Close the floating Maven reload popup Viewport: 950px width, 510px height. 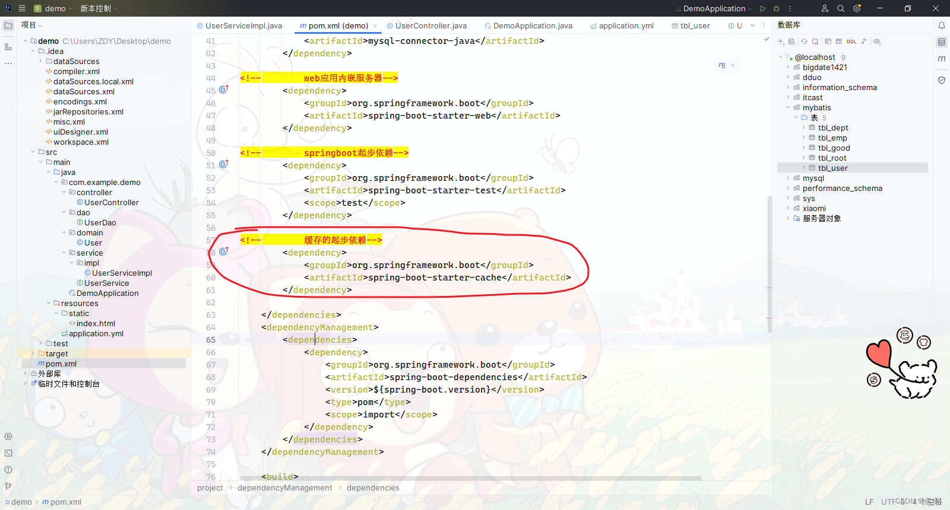733,65
